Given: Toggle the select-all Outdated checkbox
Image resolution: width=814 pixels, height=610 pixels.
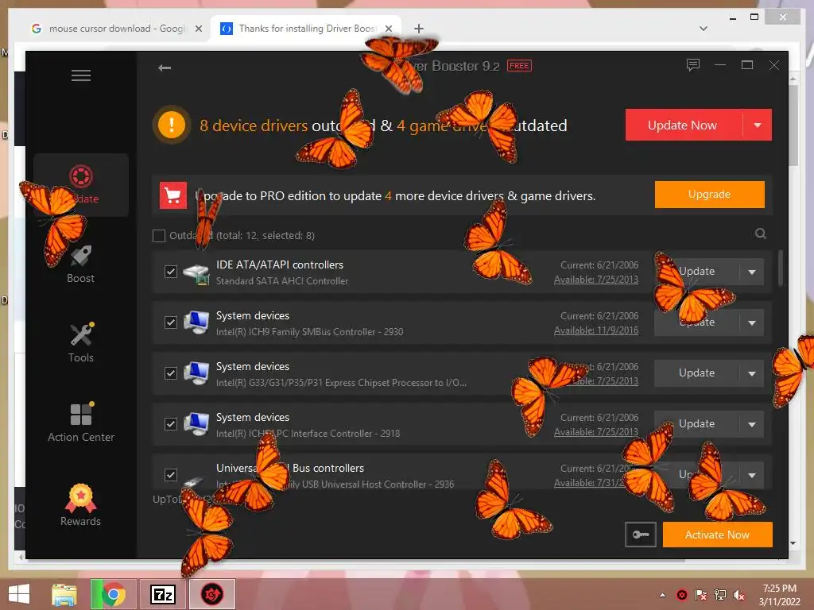Looking at the screenshot, I should coord(159,235).
